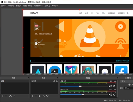Undock the 来源 panel with its float icon
Viewport: 133px width, 102px height.
(x=57, y=78)
